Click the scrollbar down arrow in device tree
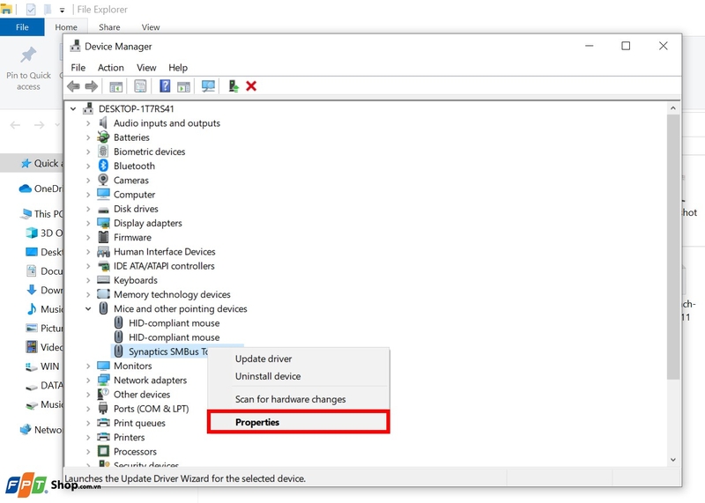The height and width of the screenshot is (503, 705). (x=673, y=460)
